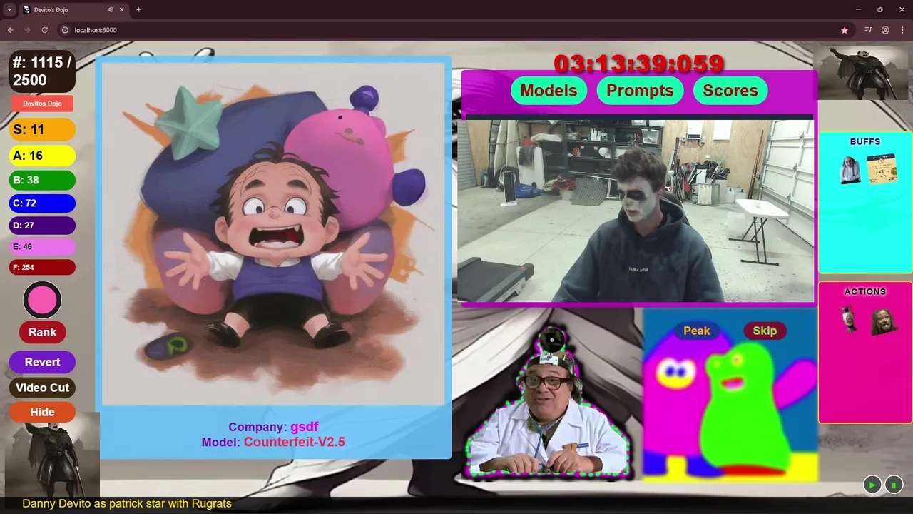
Task: Open browser media controls icon
Action: [x=868, y=30]
